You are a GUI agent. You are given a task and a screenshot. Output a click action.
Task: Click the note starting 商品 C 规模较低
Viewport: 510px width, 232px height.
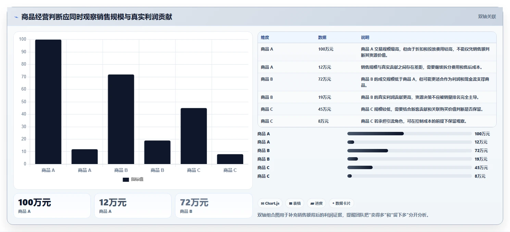(422, 109)
